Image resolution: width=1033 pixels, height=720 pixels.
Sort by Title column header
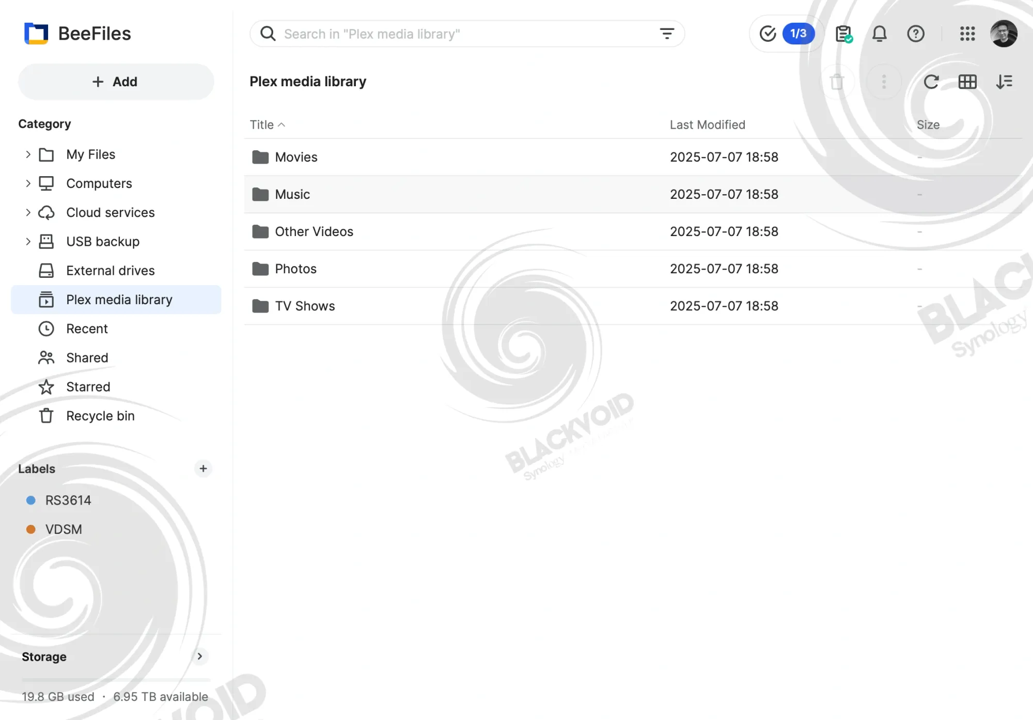[x=267, y=124]
